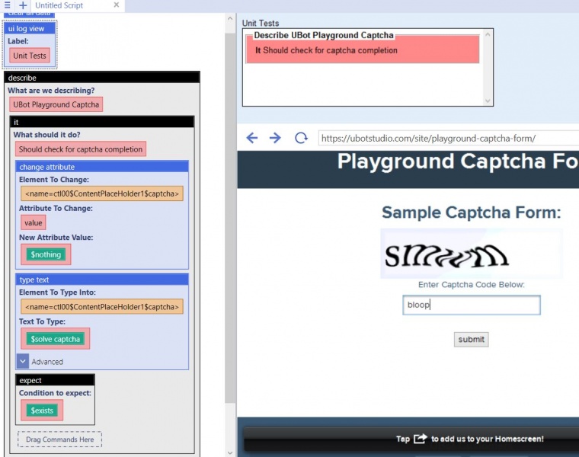This screenshot has height=457, width=579.
Task: Go back using the browser back arrow
Action: click(252, 138)
